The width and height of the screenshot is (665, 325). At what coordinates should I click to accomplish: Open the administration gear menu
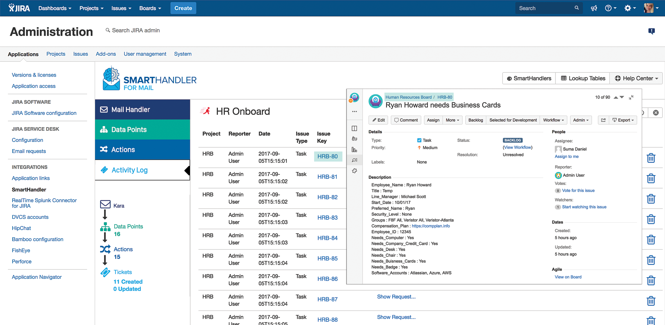[630, 8]
